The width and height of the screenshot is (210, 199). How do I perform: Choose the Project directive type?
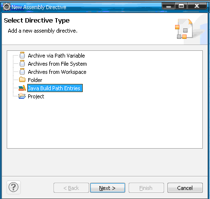click(36, 96)
